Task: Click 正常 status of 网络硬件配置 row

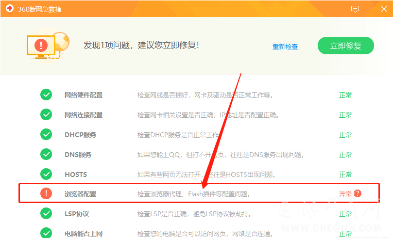Action: (345, 95)
